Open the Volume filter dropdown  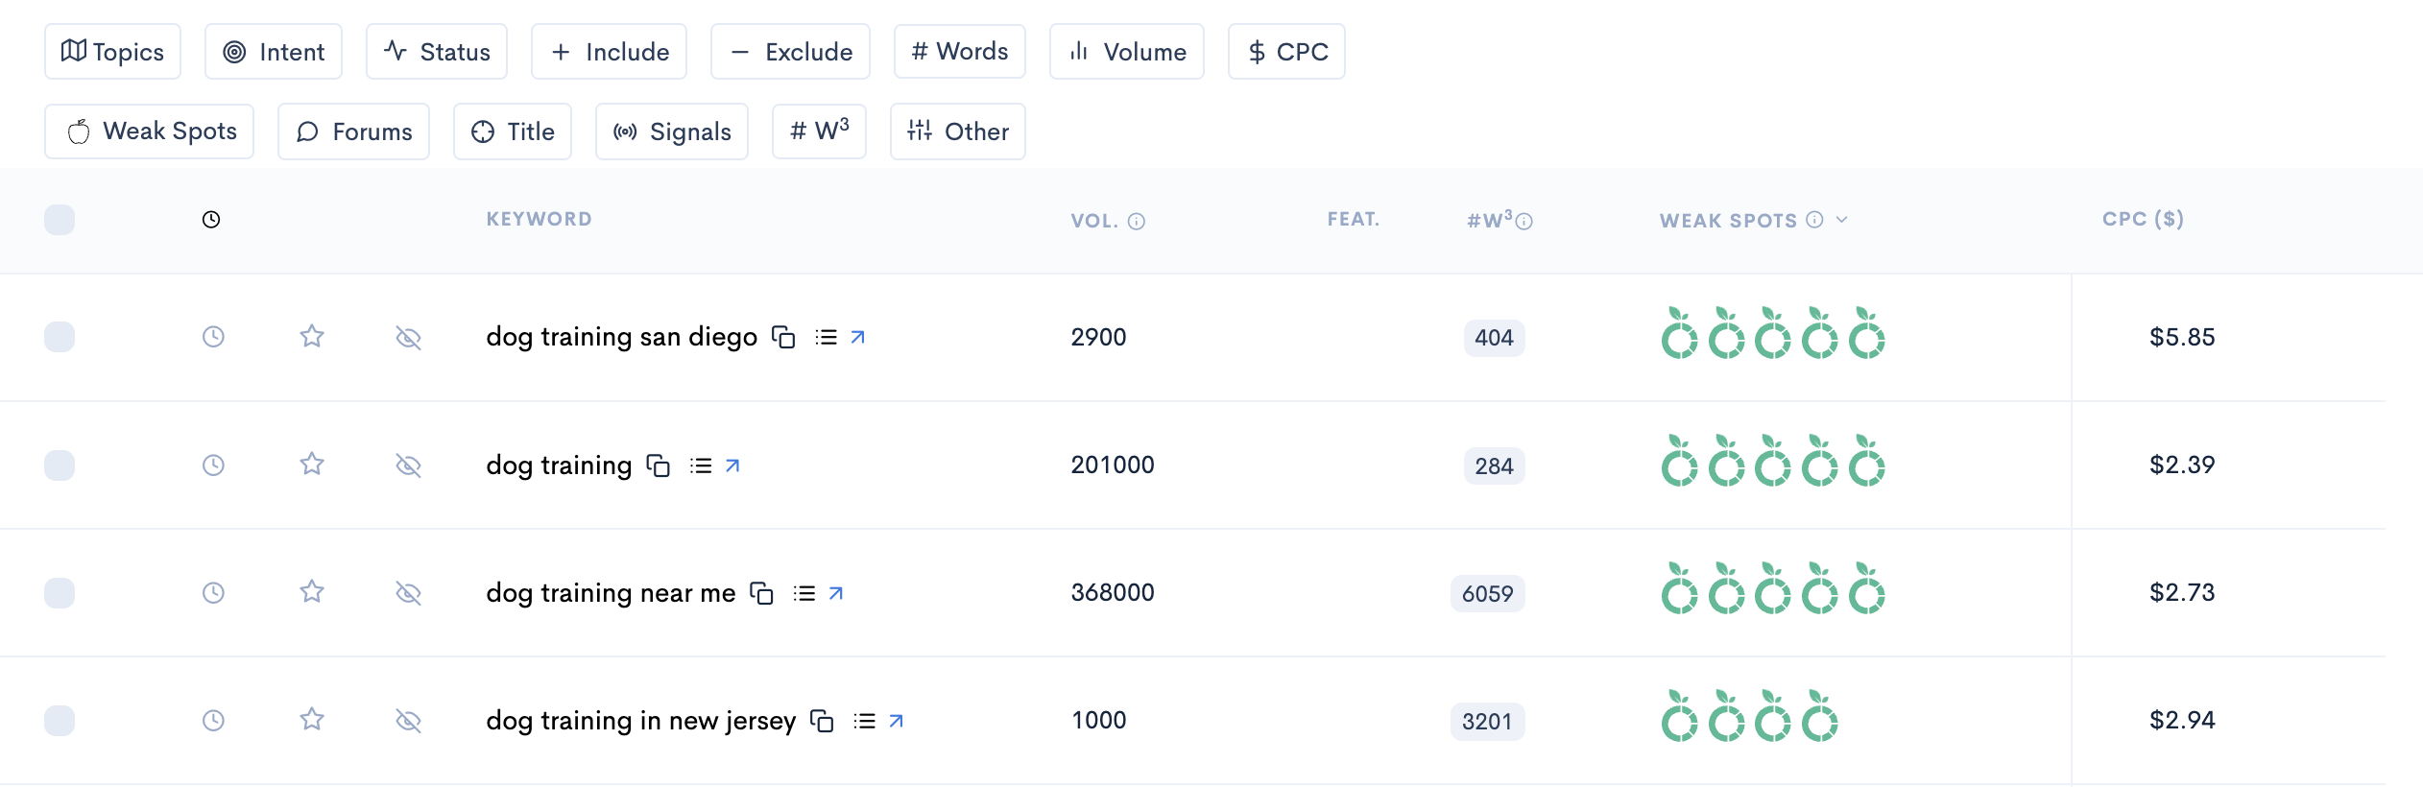click(x=1126, y=52)
